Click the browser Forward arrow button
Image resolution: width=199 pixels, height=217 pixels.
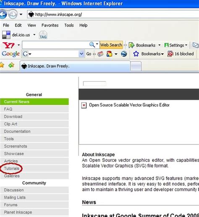pyautogui.click(x=13, y=14)
